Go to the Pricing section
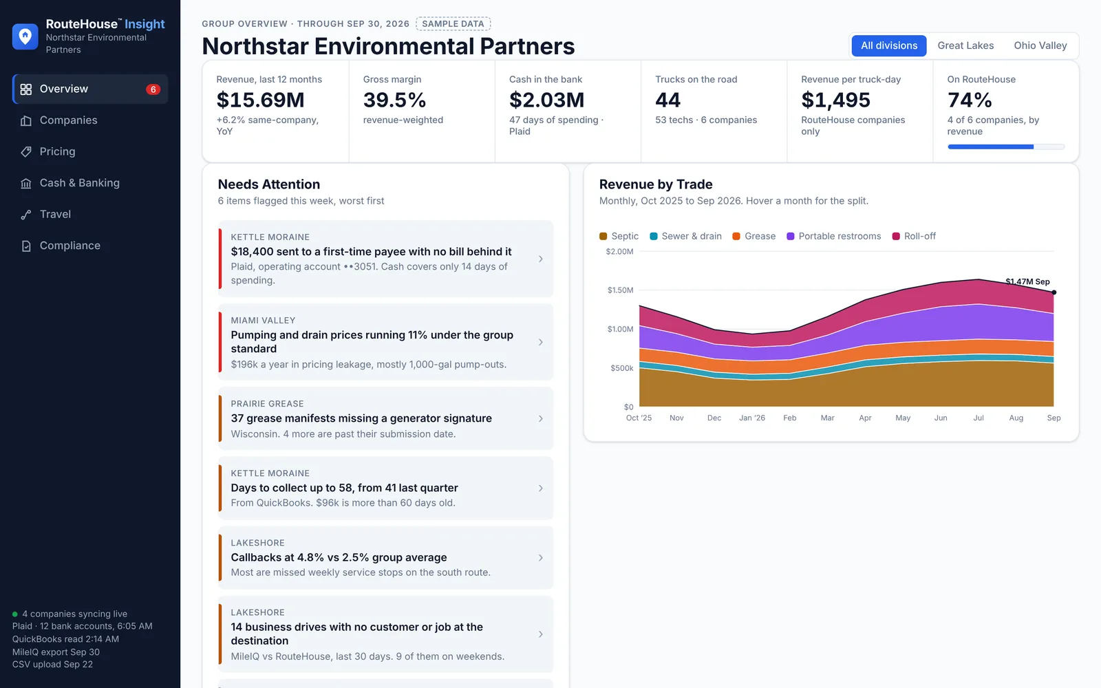This screenshot has width=1101, height=688. [90, 152]
